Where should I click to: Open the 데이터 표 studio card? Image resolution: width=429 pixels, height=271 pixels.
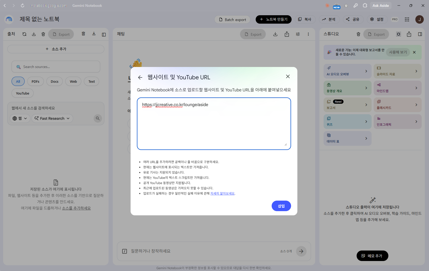(347, 138)
